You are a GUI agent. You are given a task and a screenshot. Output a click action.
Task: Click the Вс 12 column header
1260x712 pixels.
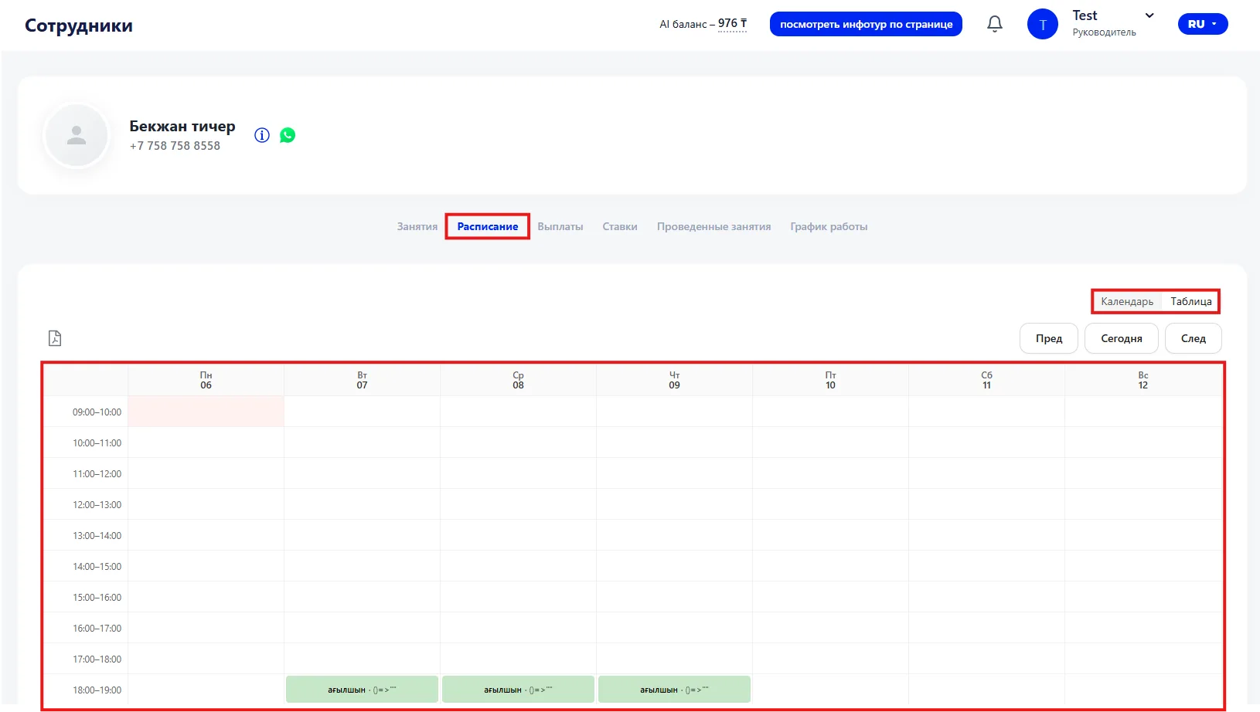point(1143,380)
